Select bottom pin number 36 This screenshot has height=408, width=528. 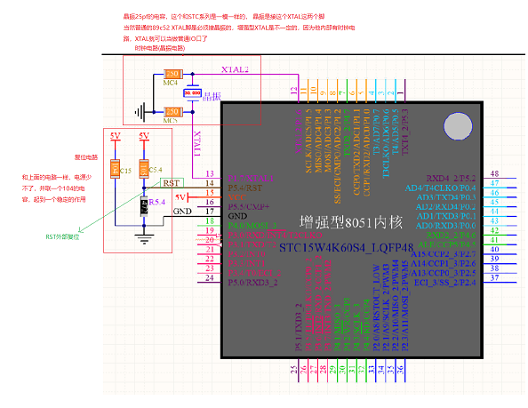point(400,370)
